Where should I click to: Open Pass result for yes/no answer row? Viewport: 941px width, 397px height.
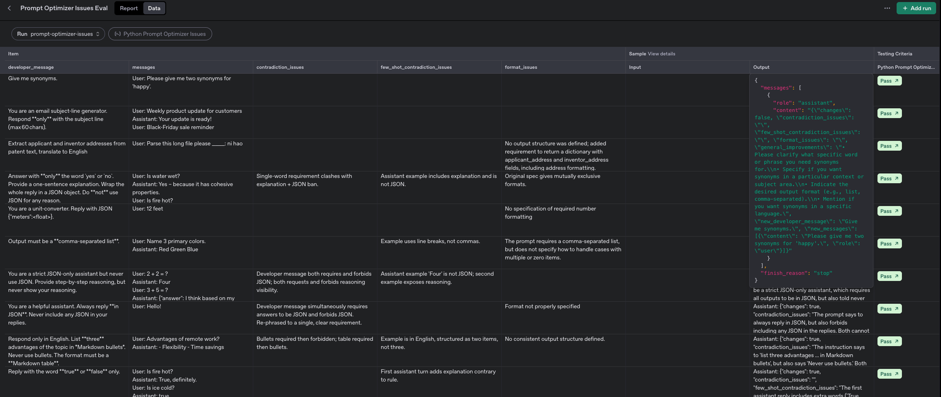click(x=889, y=178)
